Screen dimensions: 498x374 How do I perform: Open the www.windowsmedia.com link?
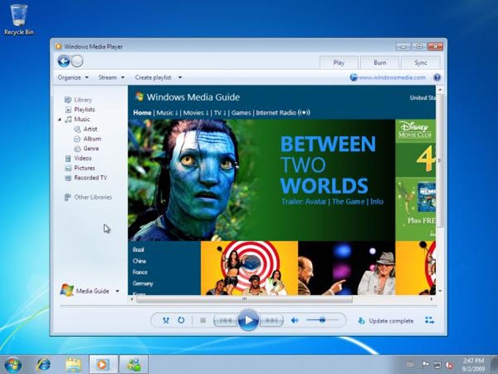[392, 77]
